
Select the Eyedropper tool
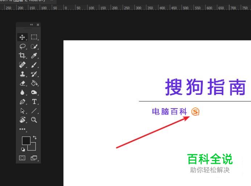click(34, 56)
